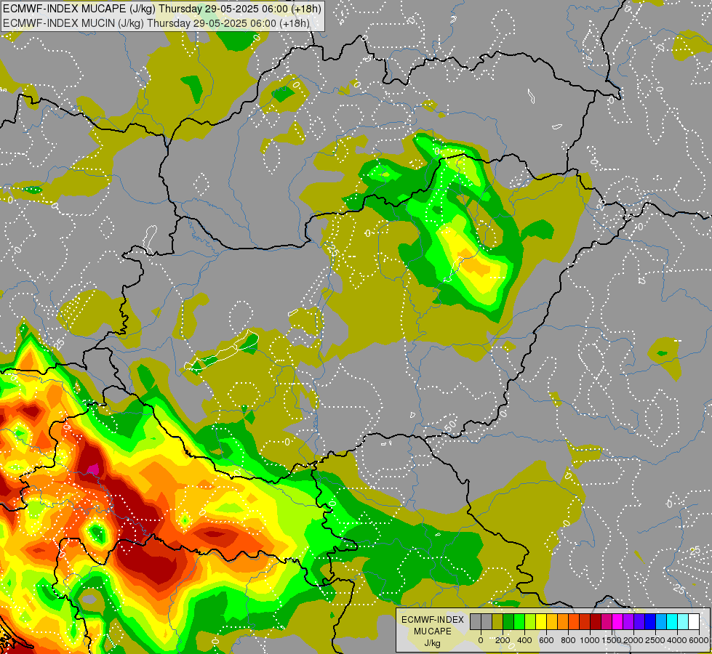Click the MUCIN title line at top
Image resolution: width=712 pixels, height=654 pixels.
coord(156,23)
